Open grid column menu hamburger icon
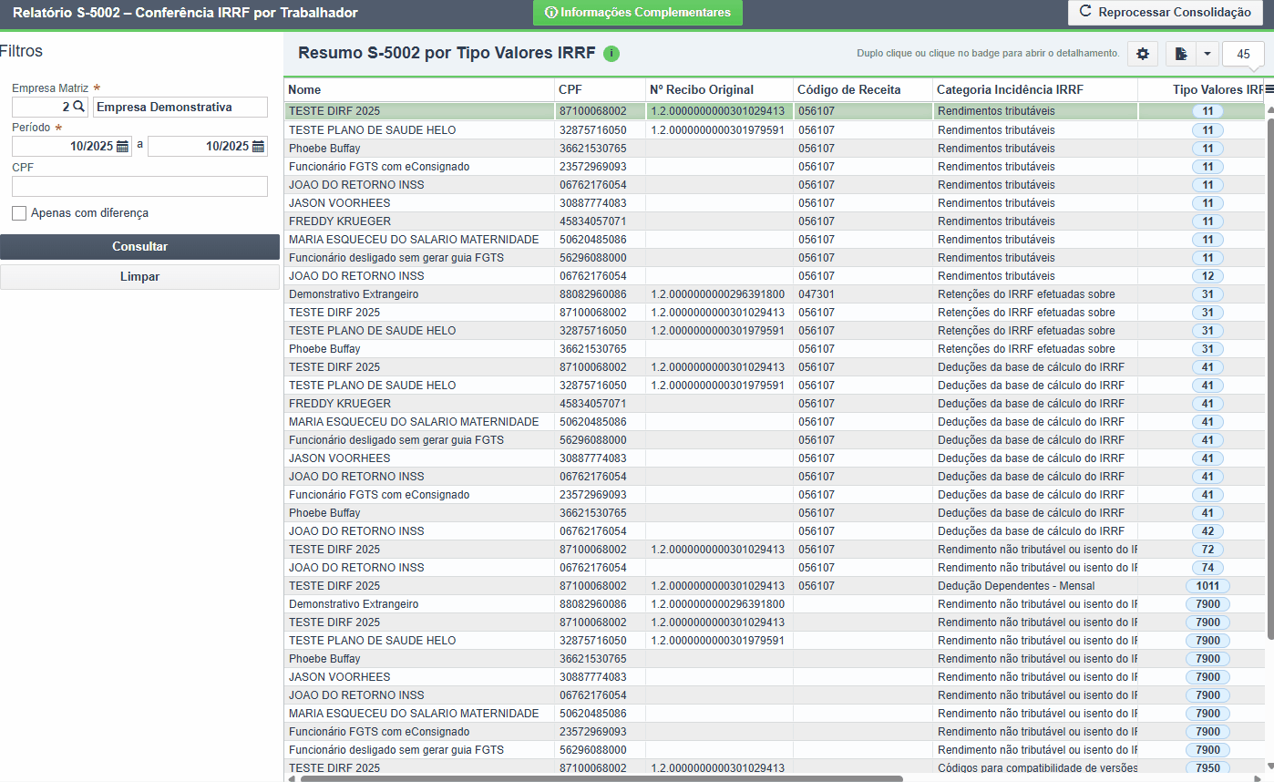Image resolution: width=1274 pixels, height=782 pixels. pyautogui.click(x=1269, y=89)
